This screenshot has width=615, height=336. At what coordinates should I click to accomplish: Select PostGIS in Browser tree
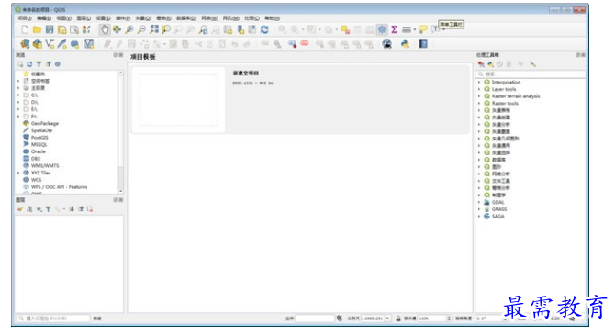[39, 138]
